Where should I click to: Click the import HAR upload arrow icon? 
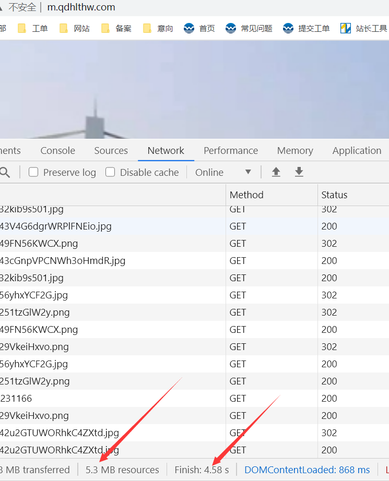(x=276, y=172)
